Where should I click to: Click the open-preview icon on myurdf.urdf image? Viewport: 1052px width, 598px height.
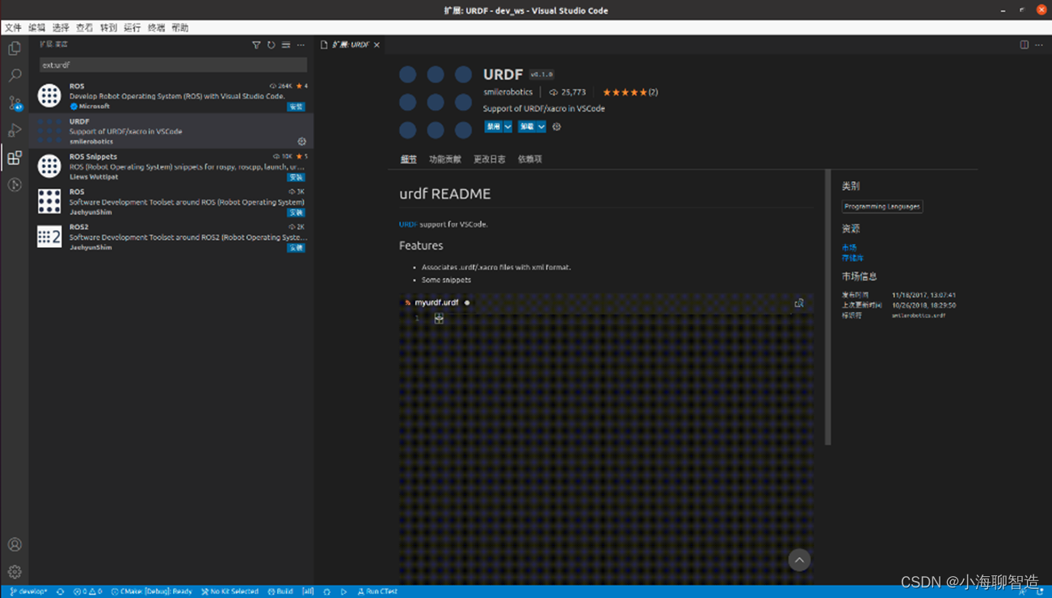[x=799, y=303]
